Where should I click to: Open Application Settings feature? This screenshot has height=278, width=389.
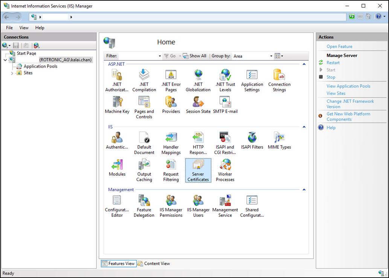coord(252,80)
